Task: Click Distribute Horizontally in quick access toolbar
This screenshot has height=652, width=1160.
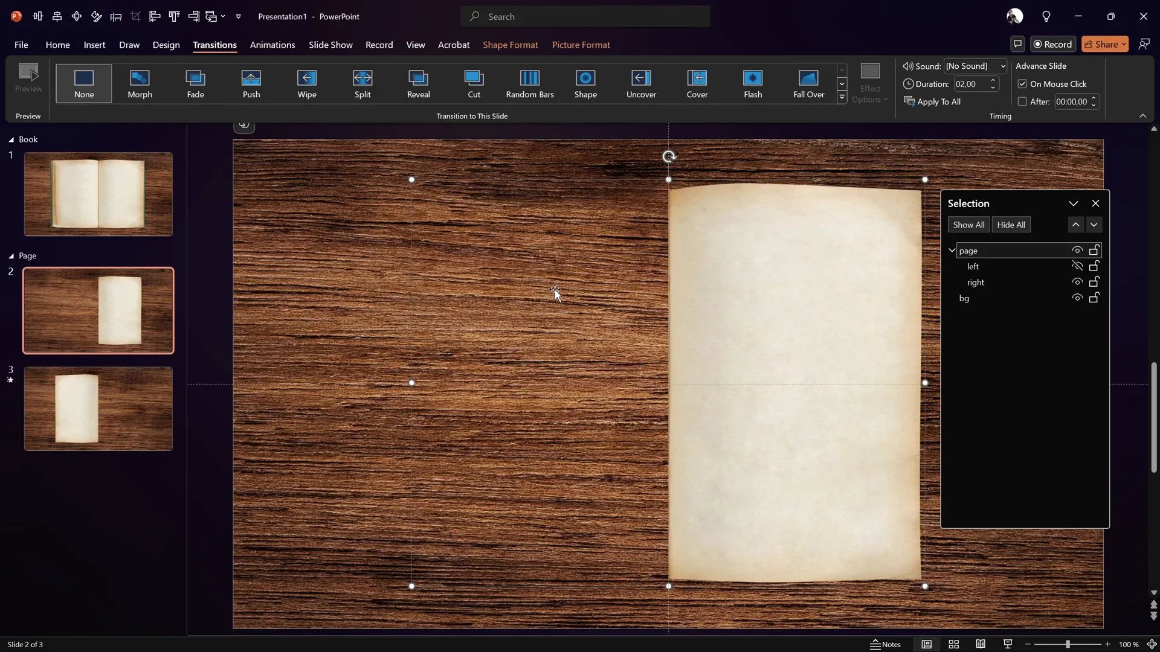Action: click(38, 16)
